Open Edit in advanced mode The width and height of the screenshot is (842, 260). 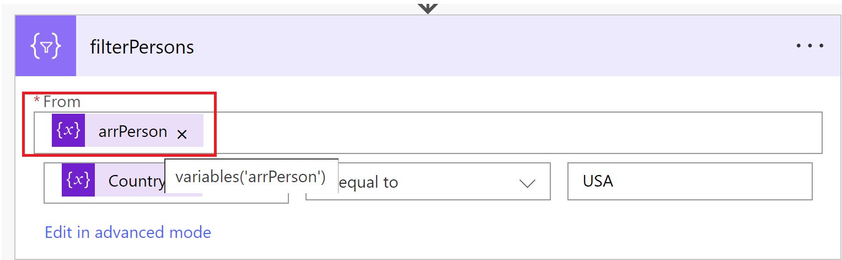point(128,232)
